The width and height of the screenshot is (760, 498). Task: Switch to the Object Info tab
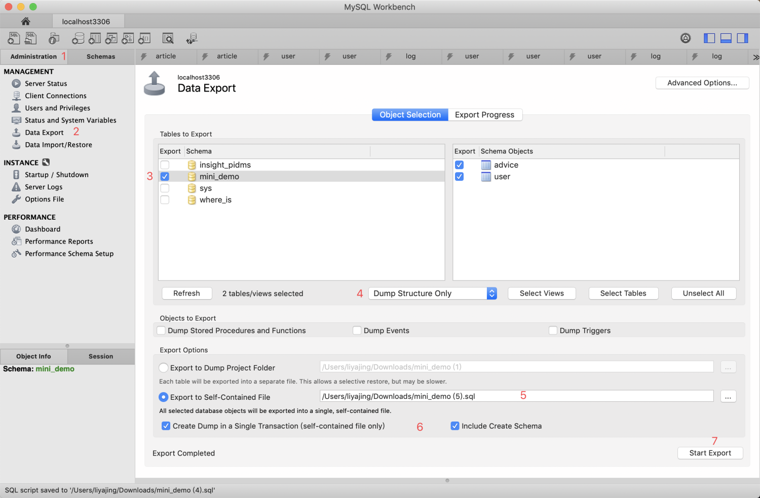[33, 356]
